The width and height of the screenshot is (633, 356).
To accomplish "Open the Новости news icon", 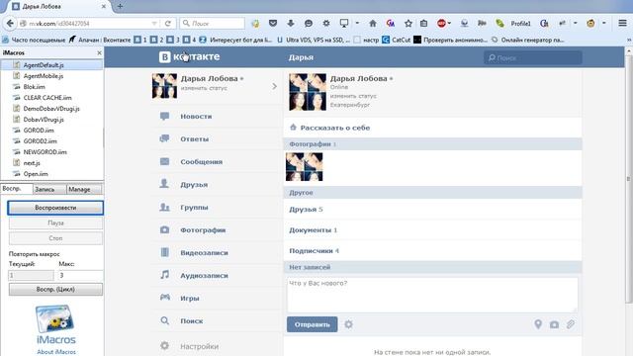I will coord(165,117).
